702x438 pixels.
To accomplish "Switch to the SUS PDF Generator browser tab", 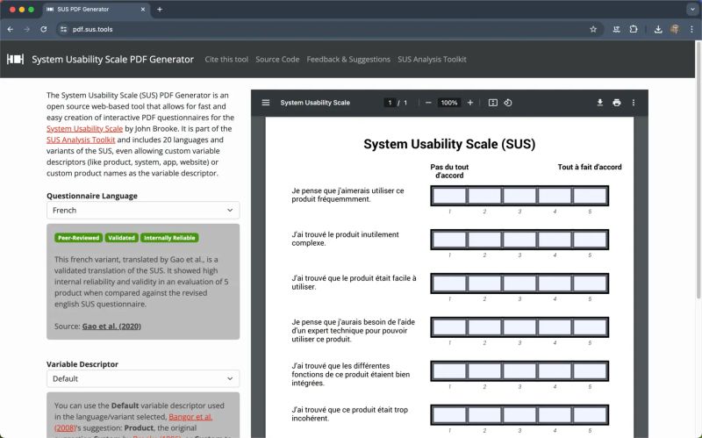I will [x=97, y=9].
